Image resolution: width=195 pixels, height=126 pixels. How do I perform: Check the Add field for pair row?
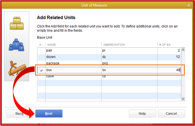41,50
